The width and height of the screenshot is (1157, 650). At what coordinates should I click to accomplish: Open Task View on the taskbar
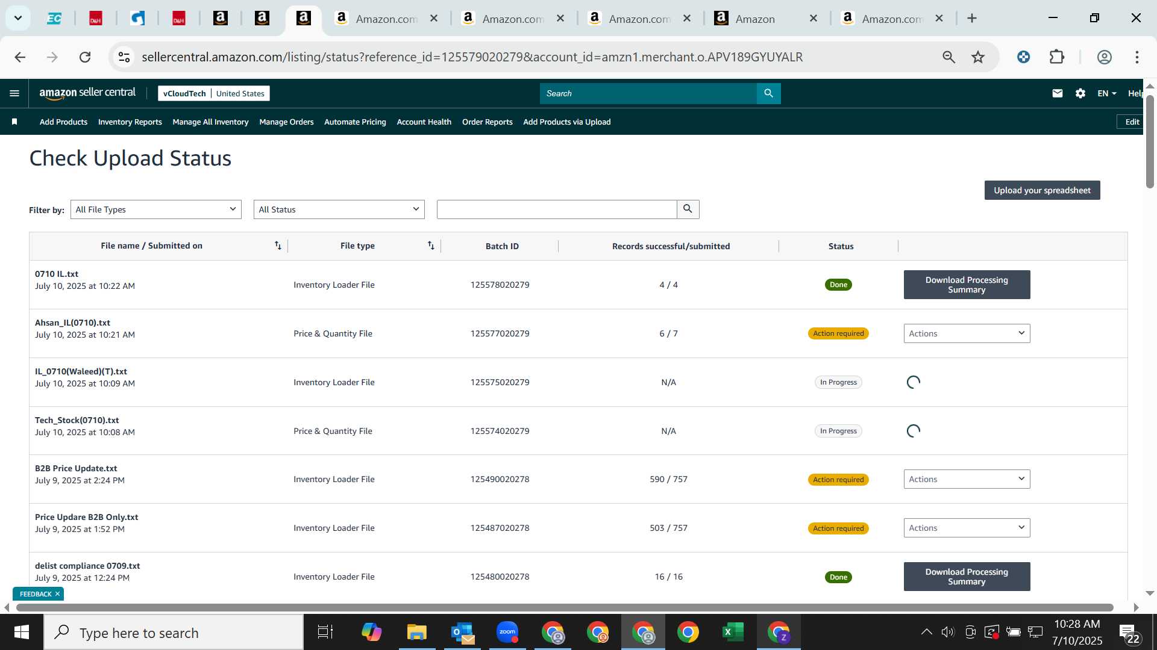(x=325, y=632)
